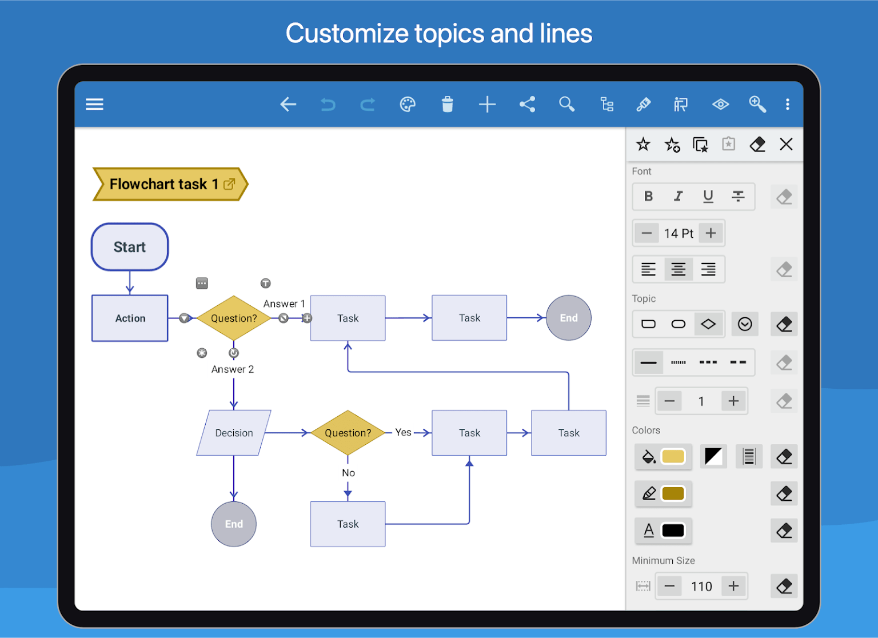Screen dimensions: 878x638
Task: Open the format painter tool
Action: point(681,104)
